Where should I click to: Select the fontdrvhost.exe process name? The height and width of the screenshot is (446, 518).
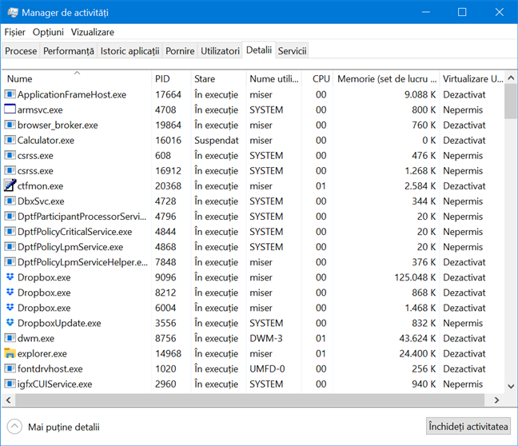tap(50, 368)
